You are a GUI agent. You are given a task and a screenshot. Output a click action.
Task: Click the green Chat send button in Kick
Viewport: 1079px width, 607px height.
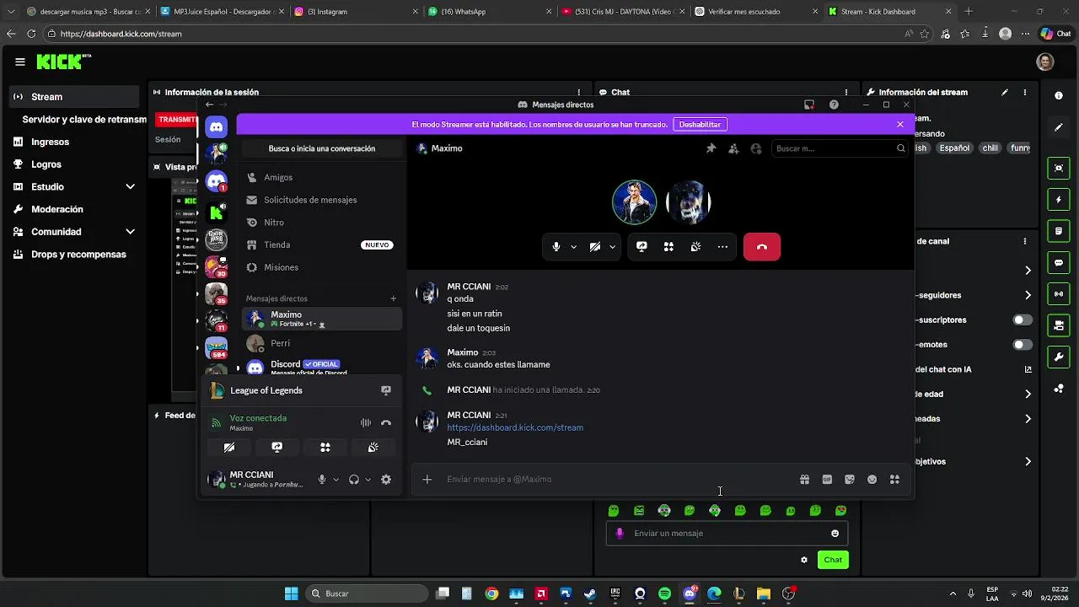click(x=833, y=560)
